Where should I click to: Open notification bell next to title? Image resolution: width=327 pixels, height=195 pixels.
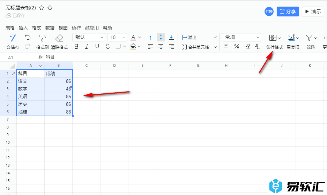coord(50,8)
